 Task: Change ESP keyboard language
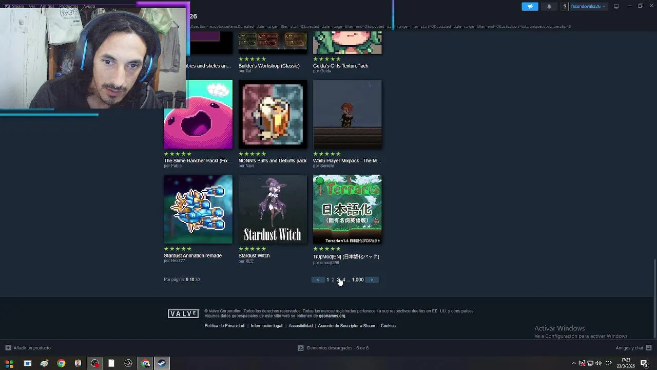609,363
